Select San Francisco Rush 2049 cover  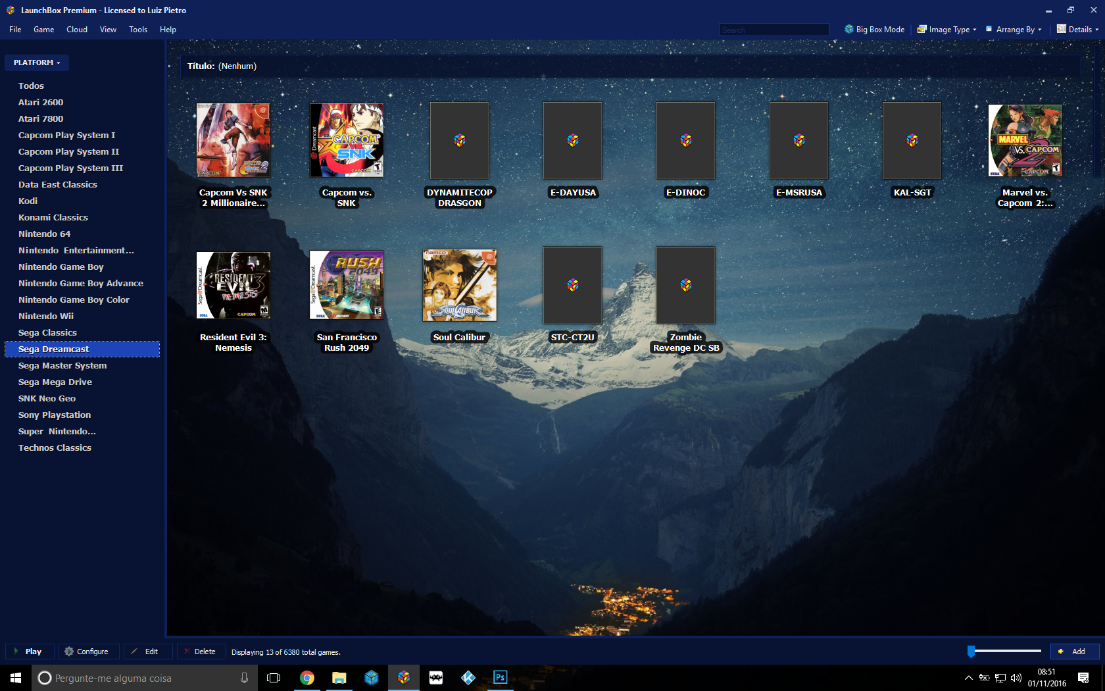coord(347,285)
